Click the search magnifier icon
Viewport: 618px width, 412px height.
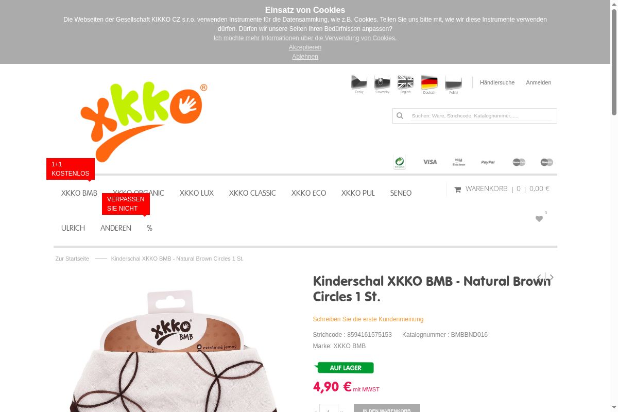click(400, 116)
